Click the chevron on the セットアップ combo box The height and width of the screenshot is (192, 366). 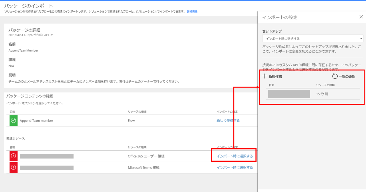click(x=361, y=38)
